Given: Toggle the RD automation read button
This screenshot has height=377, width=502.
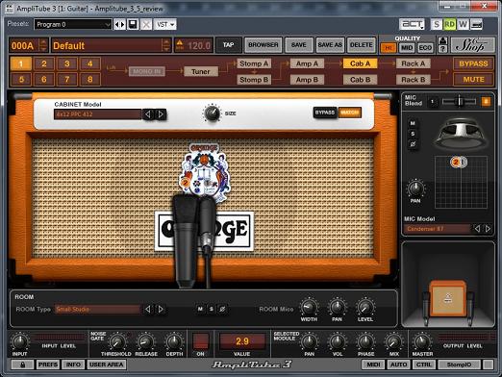Looking at the screenshot, I should coord(449,24).
